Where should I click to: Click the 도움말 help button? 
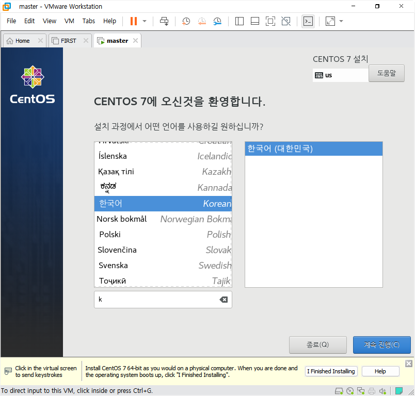tap(387, 73)
